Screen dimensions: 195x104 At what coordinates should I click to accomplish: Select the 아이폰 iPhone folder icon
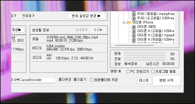pos(129,22)
